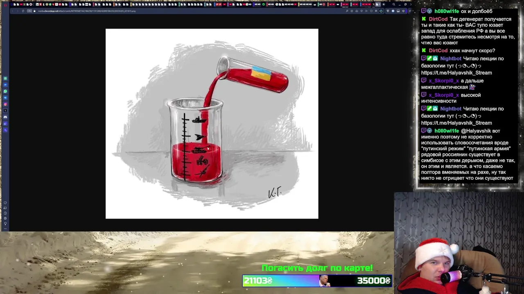The height and width of the screenshot is (294, 524).
Task: Open the cube extensions icon
Action: pyautogui.click(x=403, y=11)
